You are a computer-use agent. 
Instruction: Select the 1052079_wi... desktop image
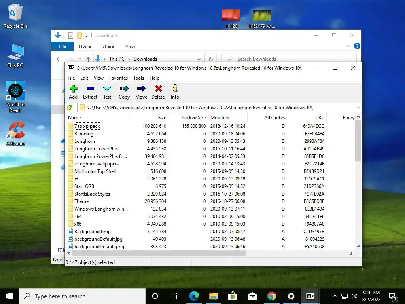coord(262,19)
